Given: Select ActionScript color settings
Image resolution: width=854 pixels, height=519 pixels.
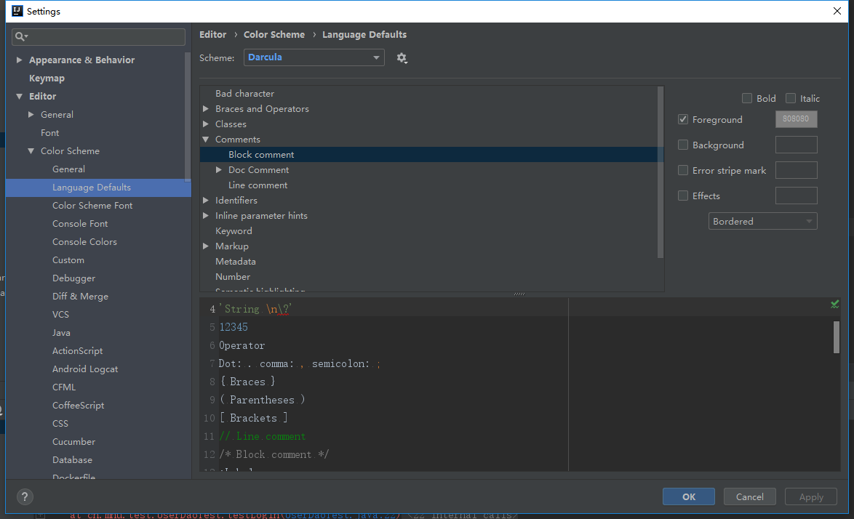Looking at the screenshot, I should pos(77,351).
